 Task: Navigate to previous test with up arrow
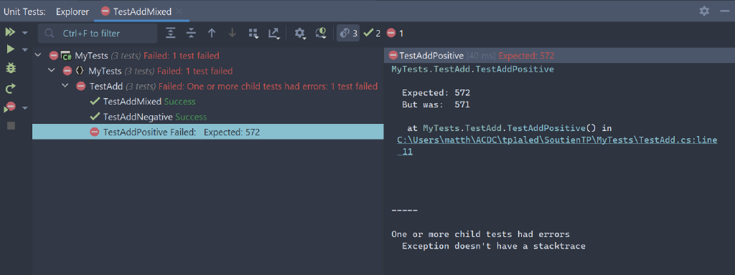coord(212,33)
